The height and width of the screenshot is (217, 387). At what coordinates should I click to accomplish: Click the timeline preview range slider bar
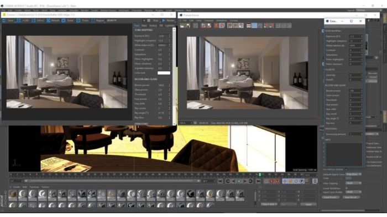pyautogui.click(x=112, y=181)
